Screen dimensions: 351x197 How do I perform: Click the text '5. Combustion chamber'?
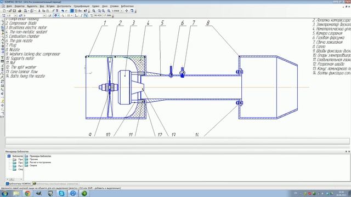pos(22,36)
